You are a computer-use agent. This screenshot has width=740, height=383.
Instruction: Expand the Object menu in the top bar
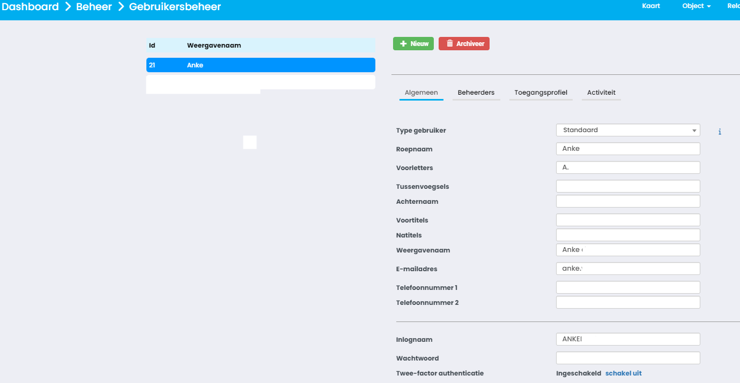pos(695,6)
